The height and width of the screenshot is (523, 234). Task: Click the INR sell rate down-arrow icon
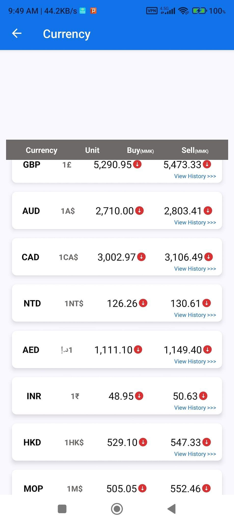coord(203,396)
